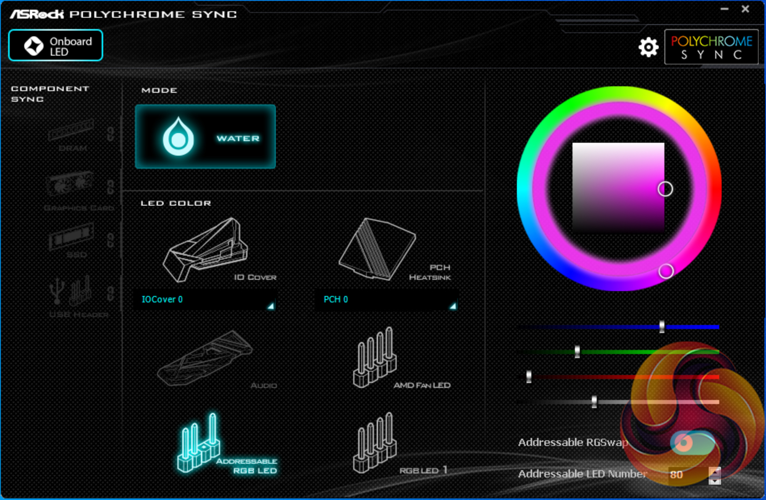Toggle the sync link beside SSD
The width and height of the screenshot is (766, 500).
[110, 240]
